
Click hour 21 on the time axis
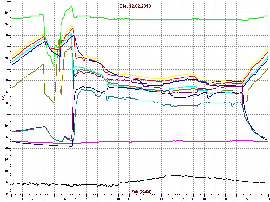(236, 199)
